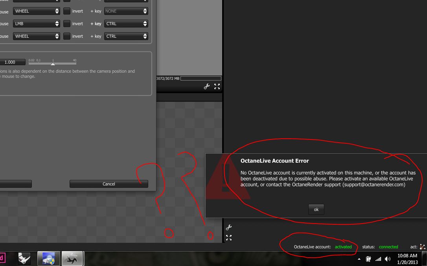Open the shielded control panel taskbar icon
Screen dimensions: 427x266
pos(48,259)
